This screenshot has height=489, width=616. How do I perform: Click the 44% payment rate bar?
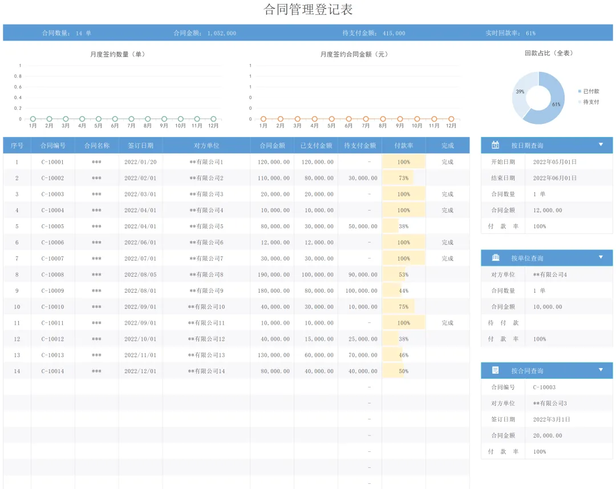click(x=392, y=291)
